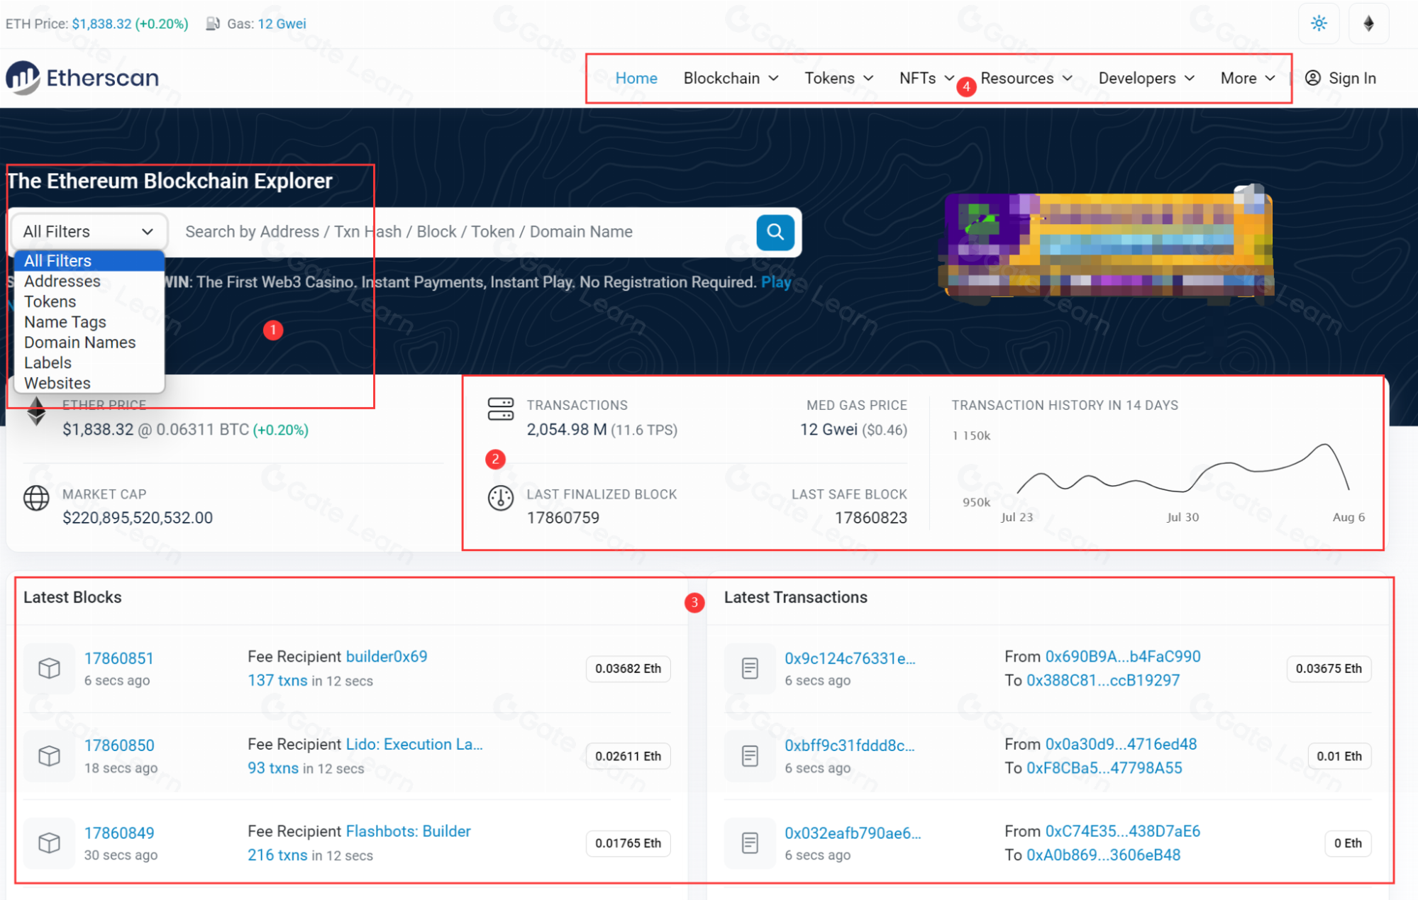
Task: Click the Market Cap globe icon
Action: tap(36, 498)
